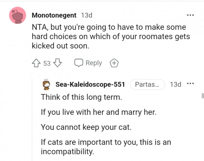Click the 13d timestamp beside Monotonegent
Viewport: 204px width, 161px height.
coord(86,15)
